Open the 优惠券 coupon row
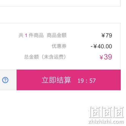 59,46
